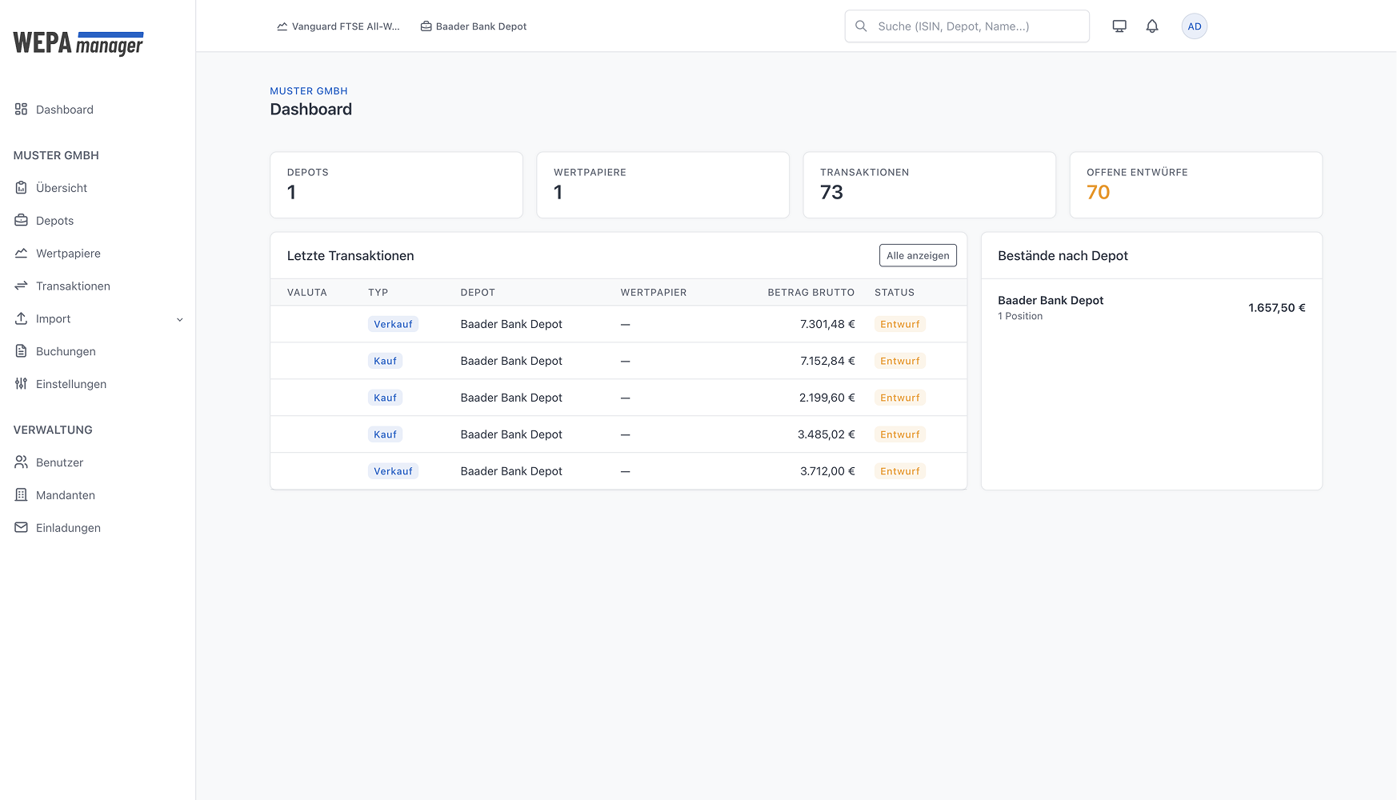Open the AD user avatar menu
This screenshot has width=1397, height=800.
pyautogui.click(x=1194, y=26)
